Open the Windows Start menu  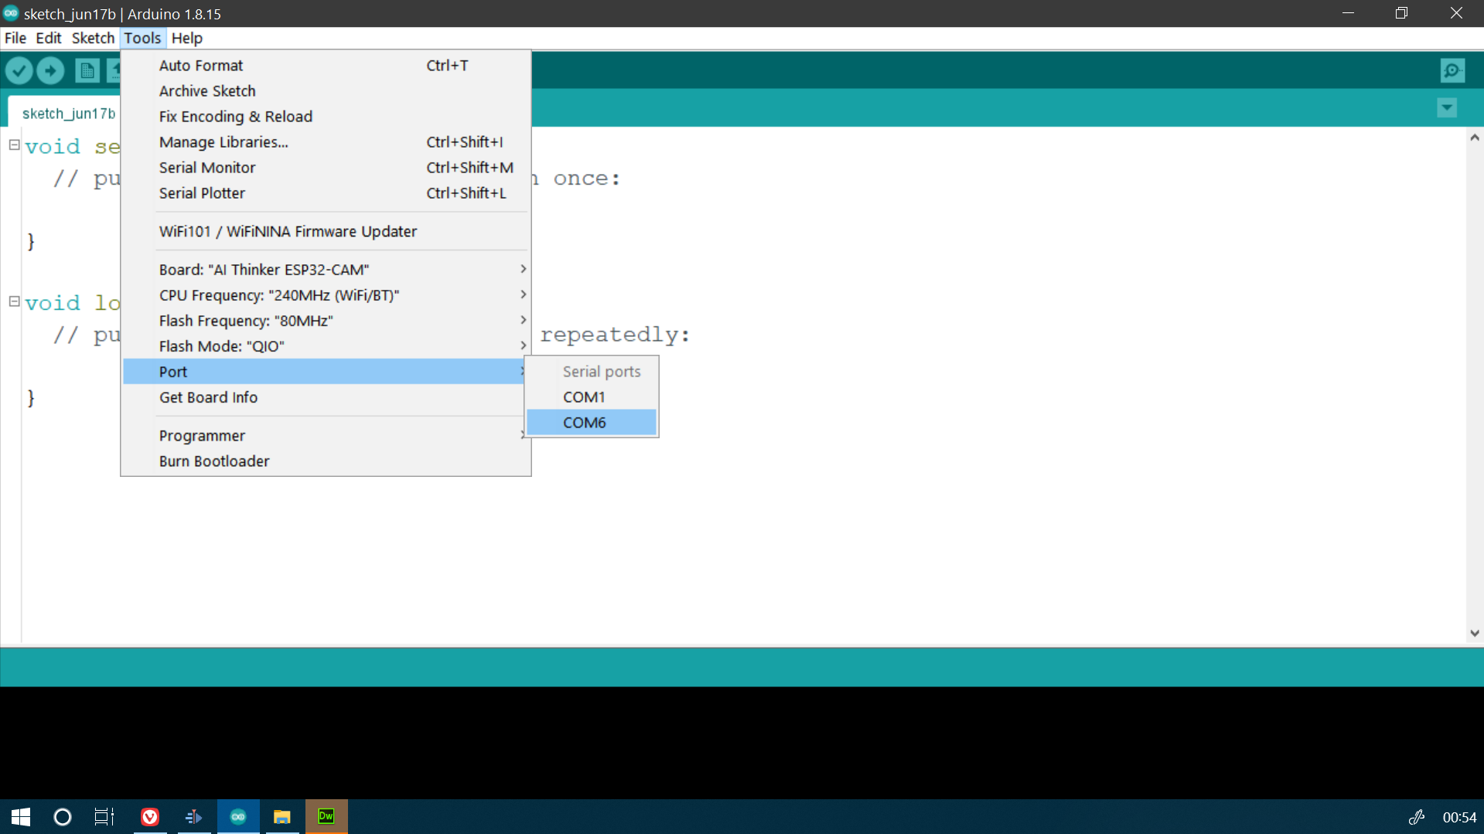[21, 817]
